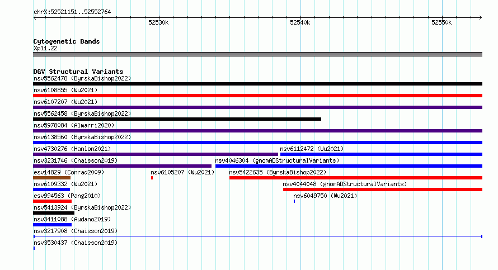Select the blue nsv6109332 variant bar

click(x=51, y=190)
